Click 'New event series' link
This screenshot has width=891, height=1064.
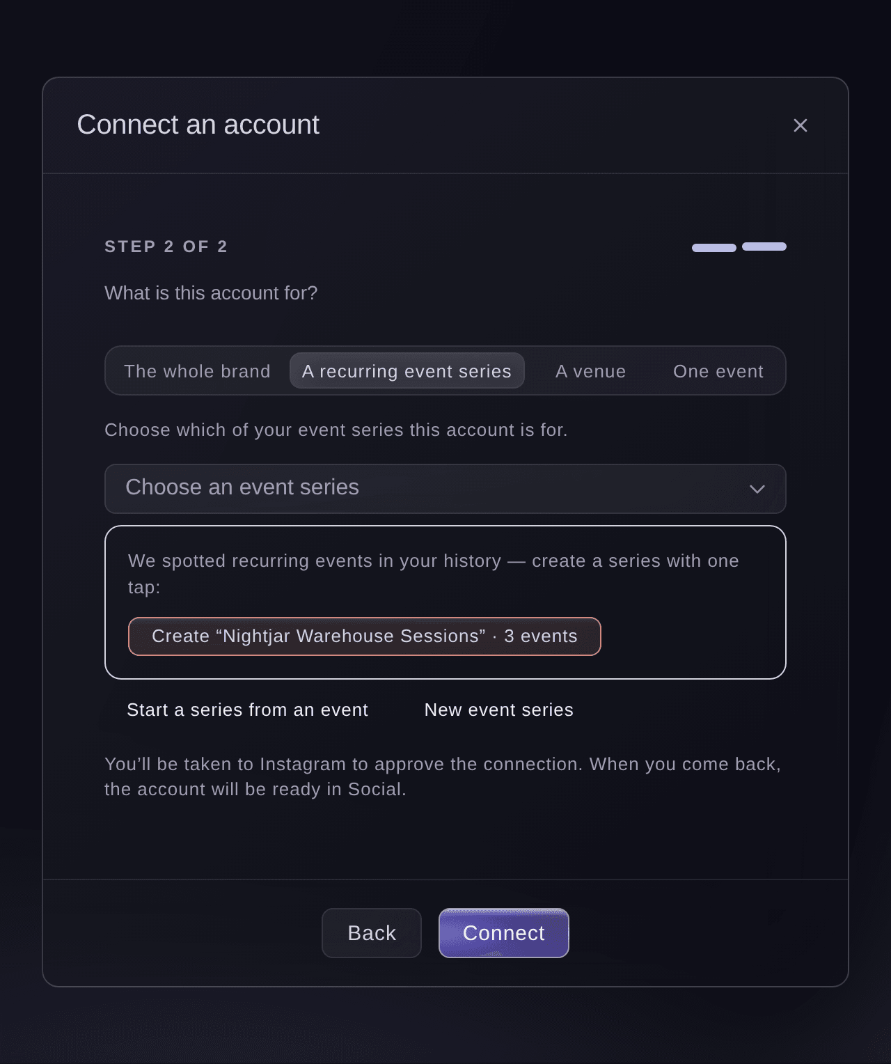pyautogui.click(x=499, y=710)
